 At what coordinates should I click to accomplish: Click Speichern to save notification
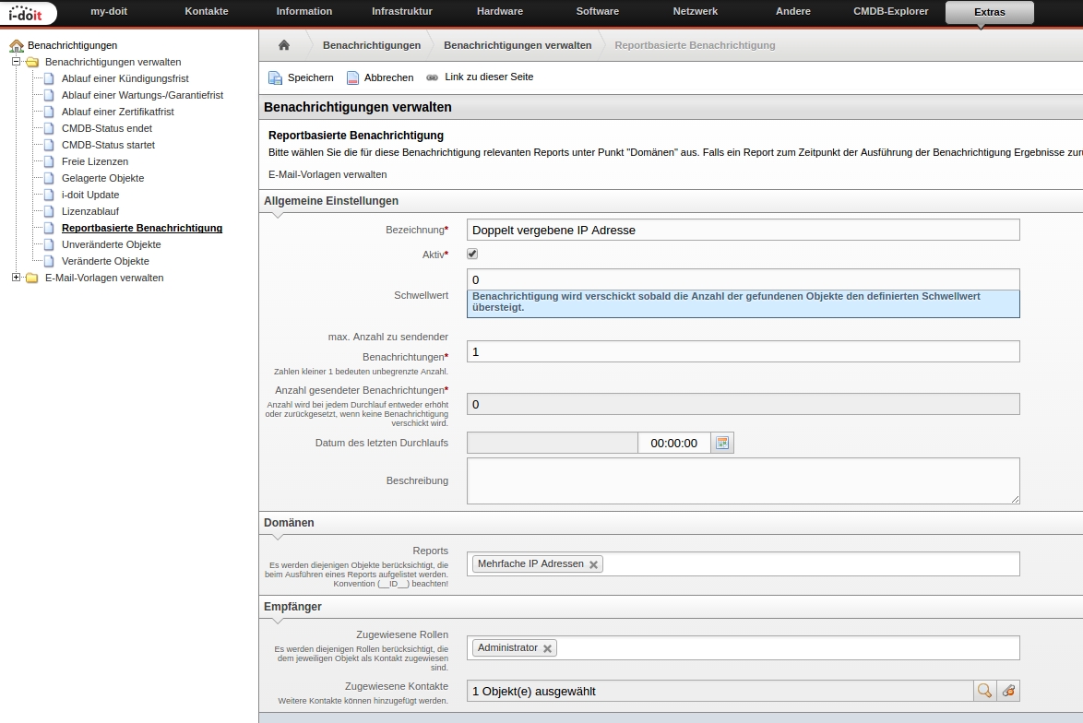pyautogui.click(x=311, y=77)
